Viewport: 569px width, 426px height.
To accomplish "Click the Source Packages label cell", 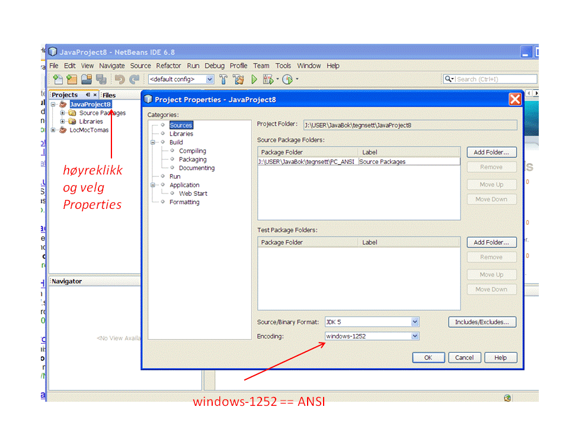I will (x=409, y=162).
